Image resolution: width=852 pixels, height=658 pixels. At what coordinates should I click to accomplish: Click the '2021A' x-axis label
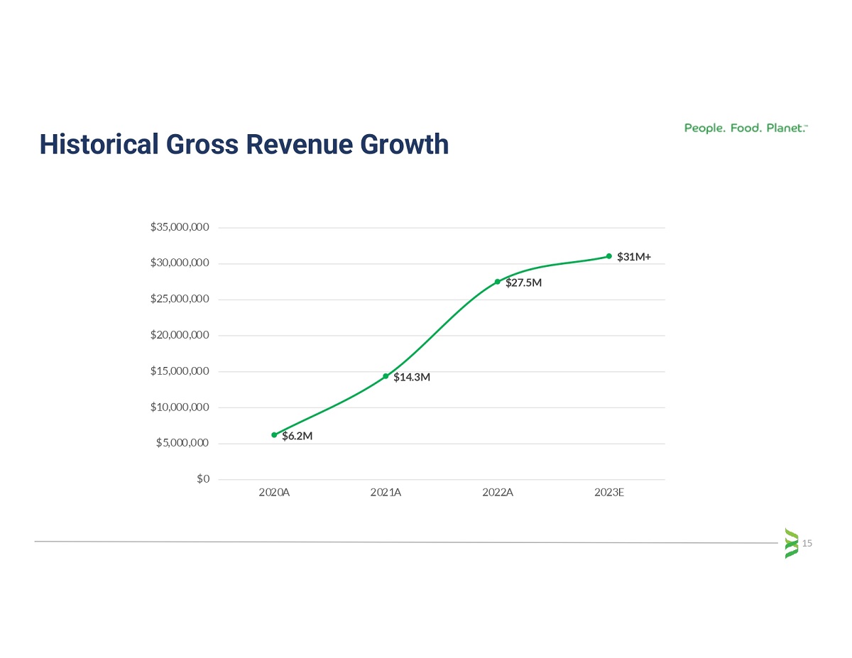click(x=386, y=492)
